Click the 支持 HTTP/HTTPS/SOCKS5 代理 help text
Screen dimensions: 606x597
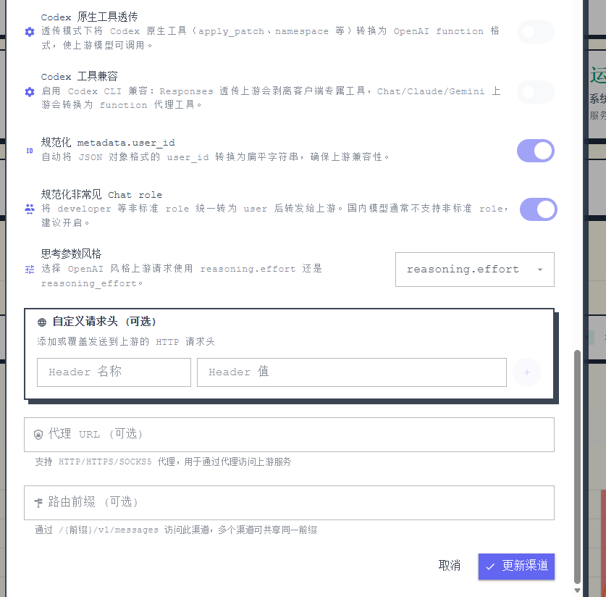tap(163, 462)
